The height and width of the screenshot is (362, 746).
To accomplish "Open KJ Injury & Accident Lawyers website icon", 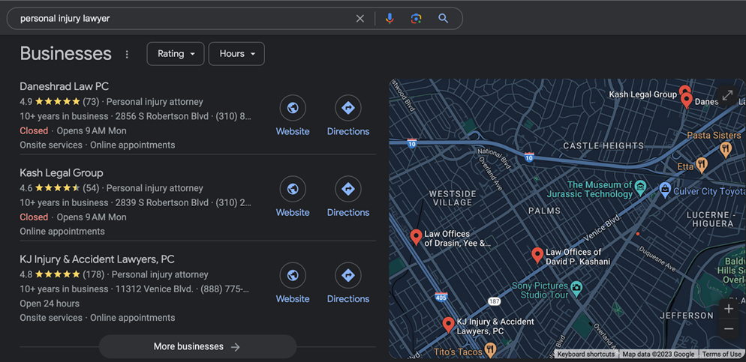I will (293, 276).
